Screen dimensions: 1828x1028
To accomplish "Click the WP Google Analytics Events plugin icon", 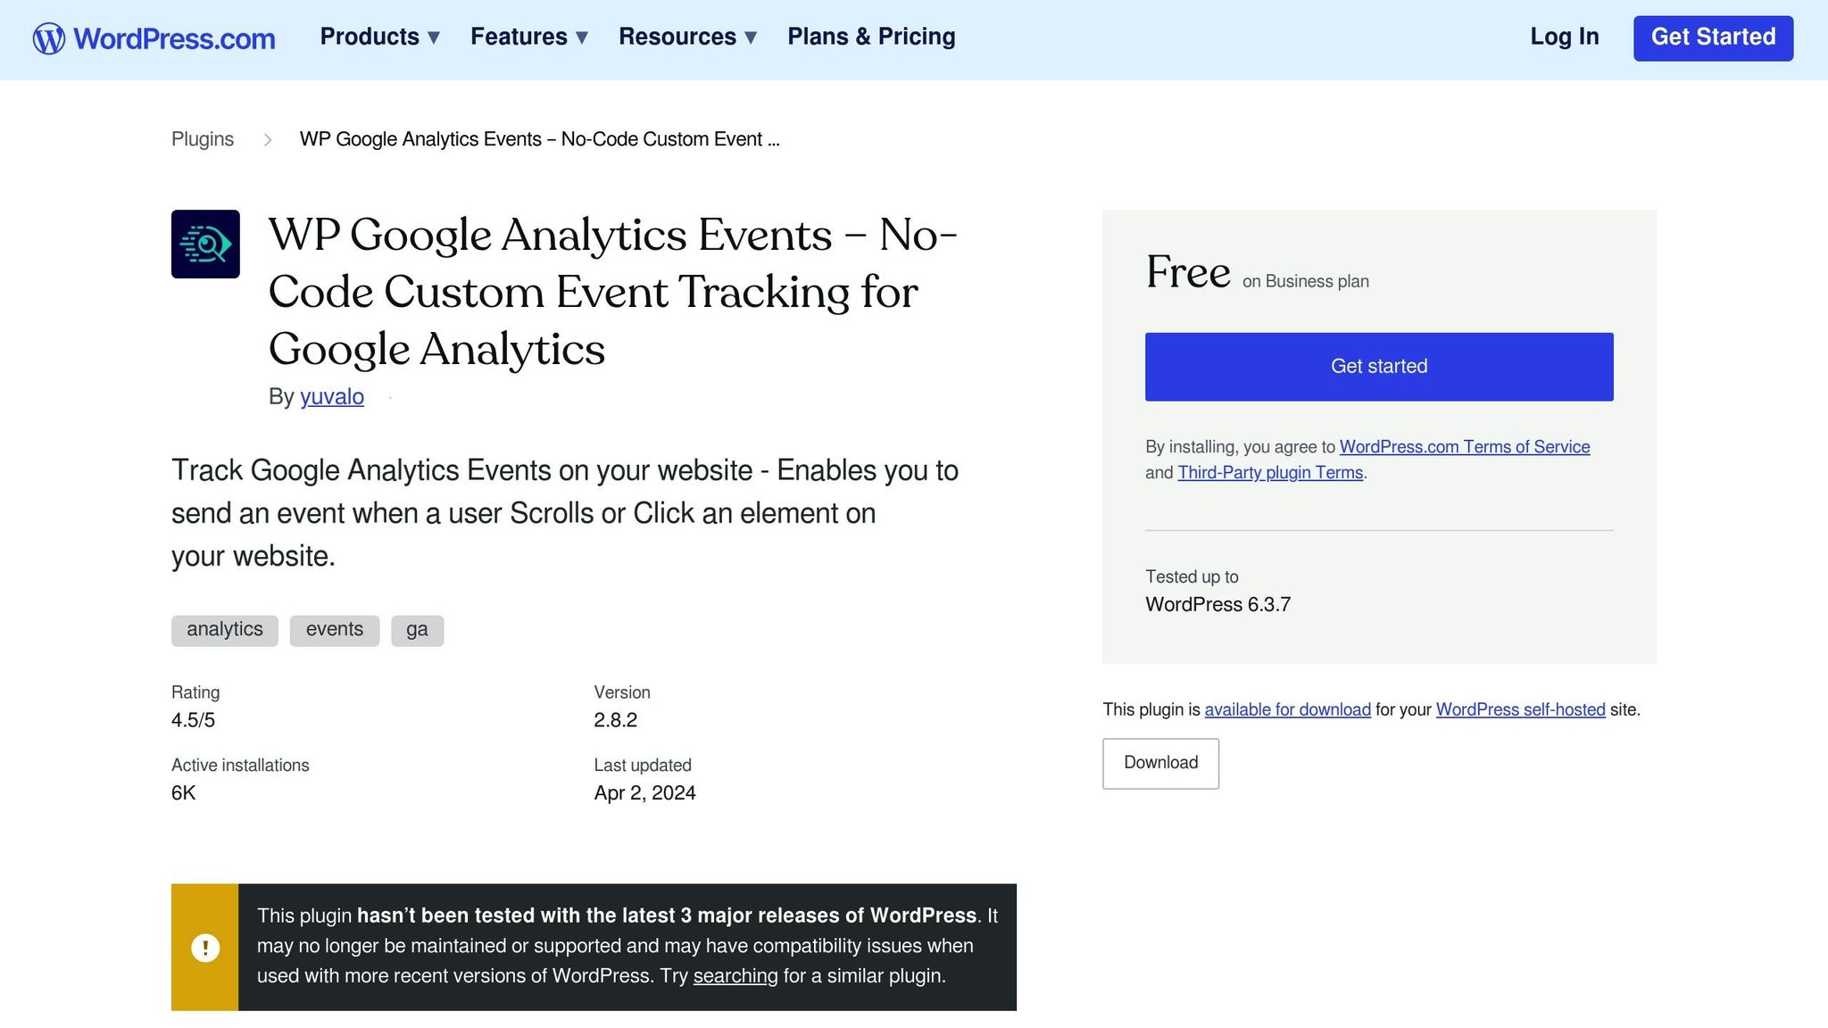I will pyautogui.click(x=205, y=245).
